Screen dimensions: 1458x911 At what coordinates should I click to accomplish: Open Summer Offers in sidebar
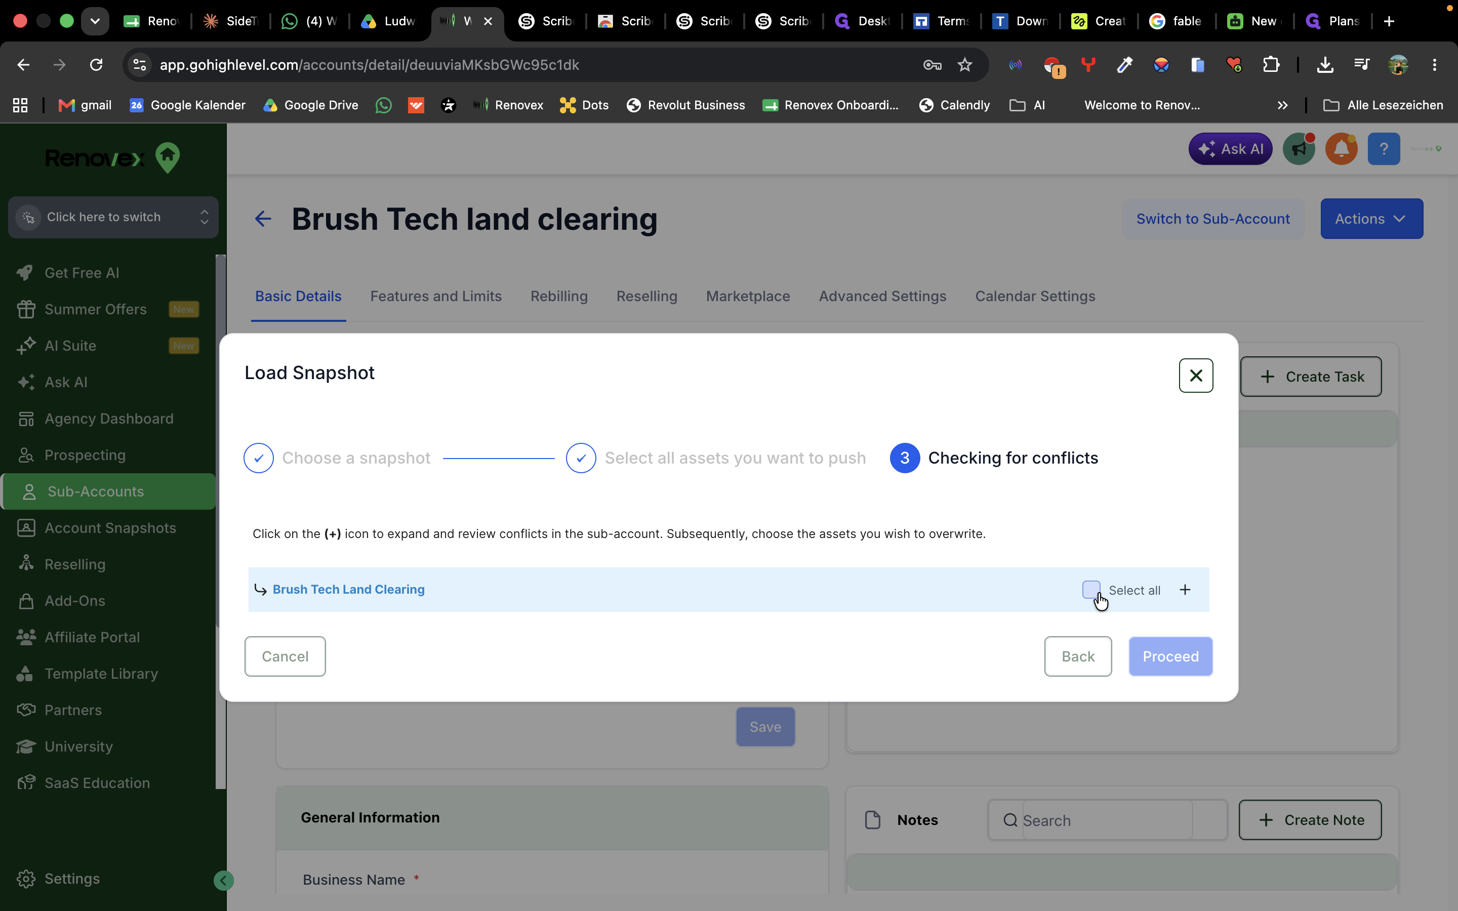pos(108,309)
